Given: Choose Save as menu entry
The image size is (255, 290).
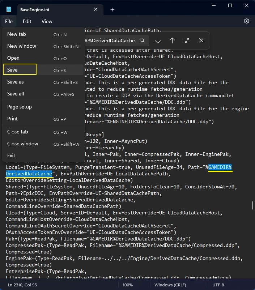Looking at the screenshot, I should 43,82.
